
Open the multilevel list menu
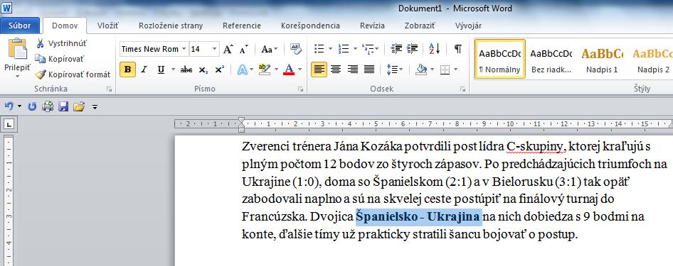point(370,49)
